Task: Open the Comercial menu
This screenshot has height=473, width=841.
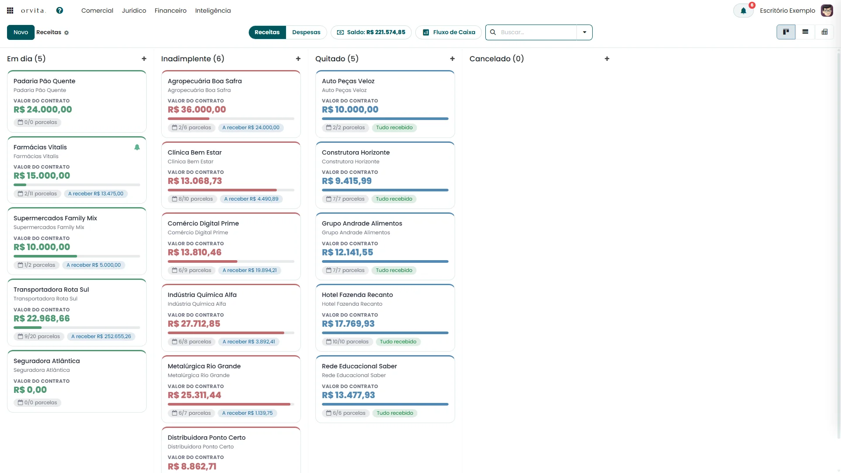Action: 97,11
